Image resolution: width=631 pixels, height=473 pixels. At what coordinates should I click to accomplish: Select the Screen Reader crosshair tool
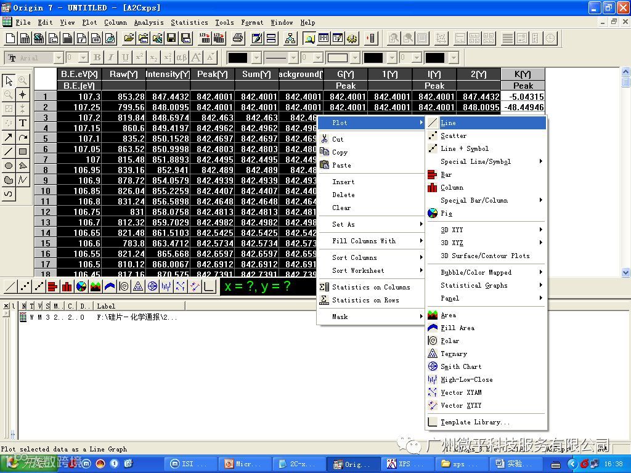click(x=23, y=94)
